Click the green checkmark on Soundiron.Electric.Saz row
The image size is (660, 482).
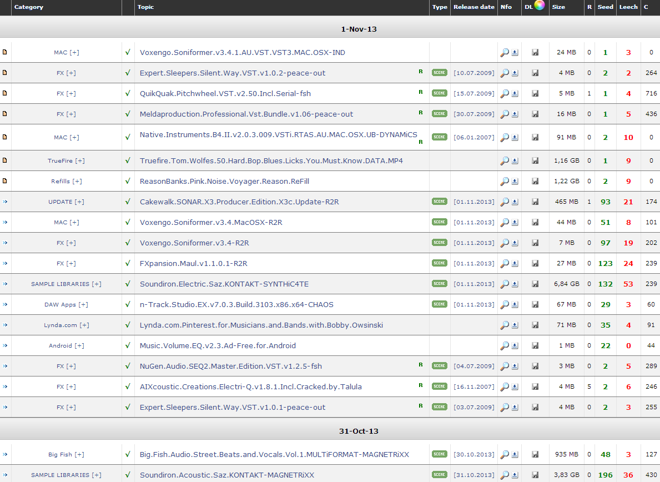(x=128, y=284)
